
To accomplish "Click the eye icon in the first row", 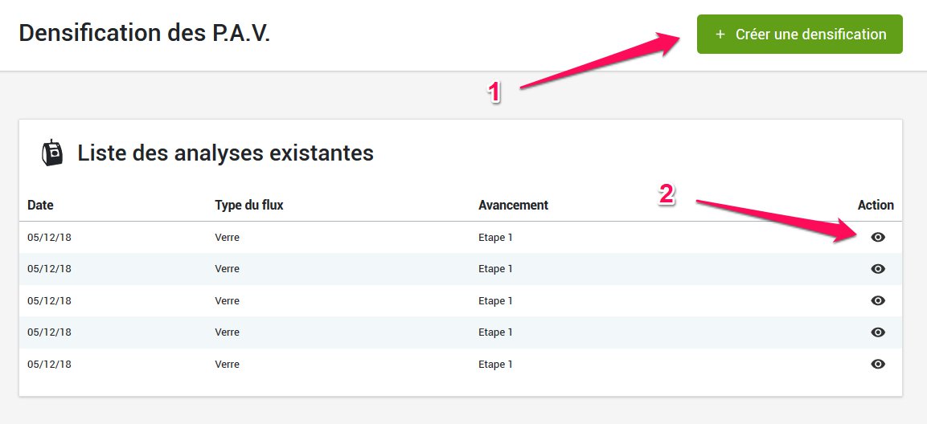I will click(878, 238).
